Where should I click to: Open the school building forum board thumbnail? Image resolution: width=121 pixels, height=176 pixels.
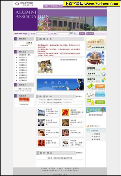click(41, 112)
